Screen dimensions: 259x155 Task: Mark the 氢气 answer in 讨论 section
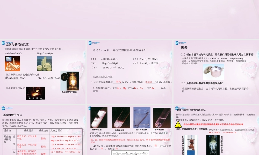click(x=141, y=140)
